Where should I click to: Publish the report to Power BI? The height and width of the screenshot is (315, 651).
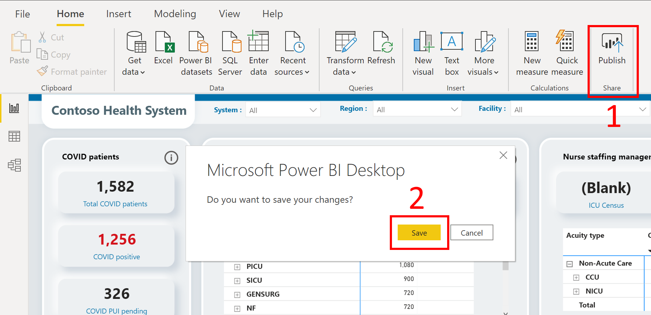click(612, 48)
